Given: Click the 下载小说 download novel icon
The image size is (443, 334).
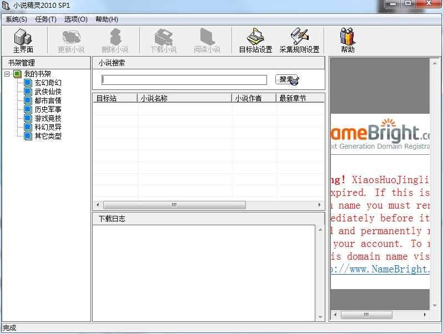Looking at the screenshot, I should 163,41.
